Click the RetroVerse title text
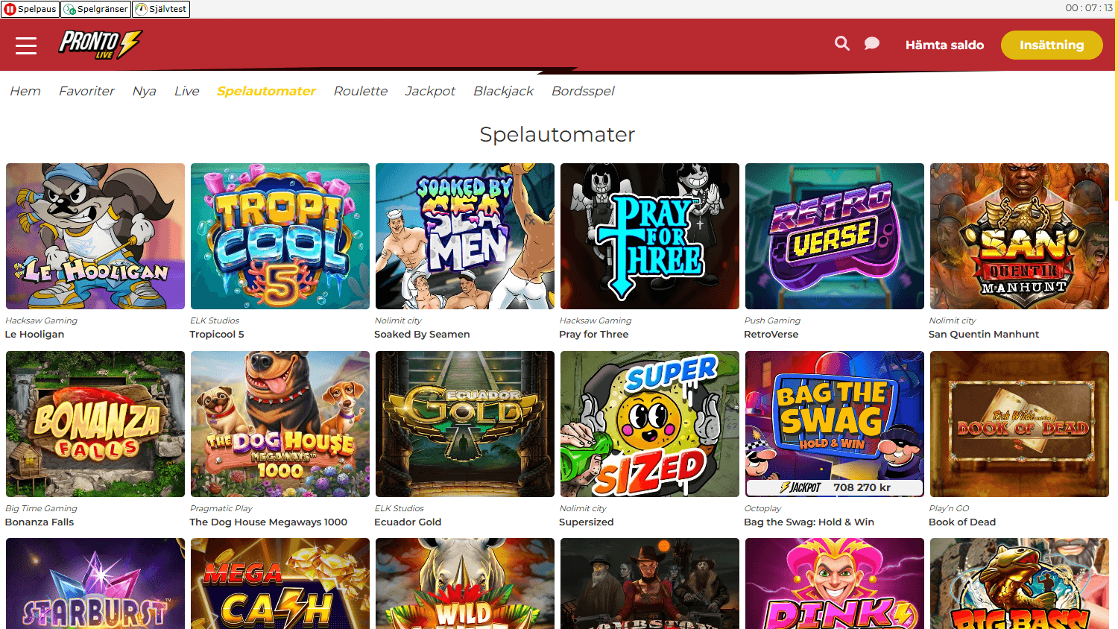Viewport: 1118px width, 629px height. pyautogui.click(x=771, y=334)
